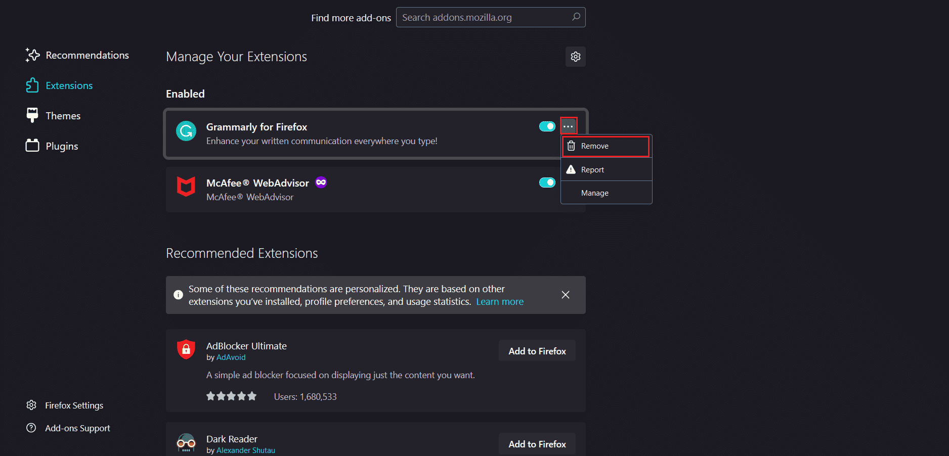Click the Find more add-ons label
This screenshot has height=456, width=949.
[x=351, y=18]
